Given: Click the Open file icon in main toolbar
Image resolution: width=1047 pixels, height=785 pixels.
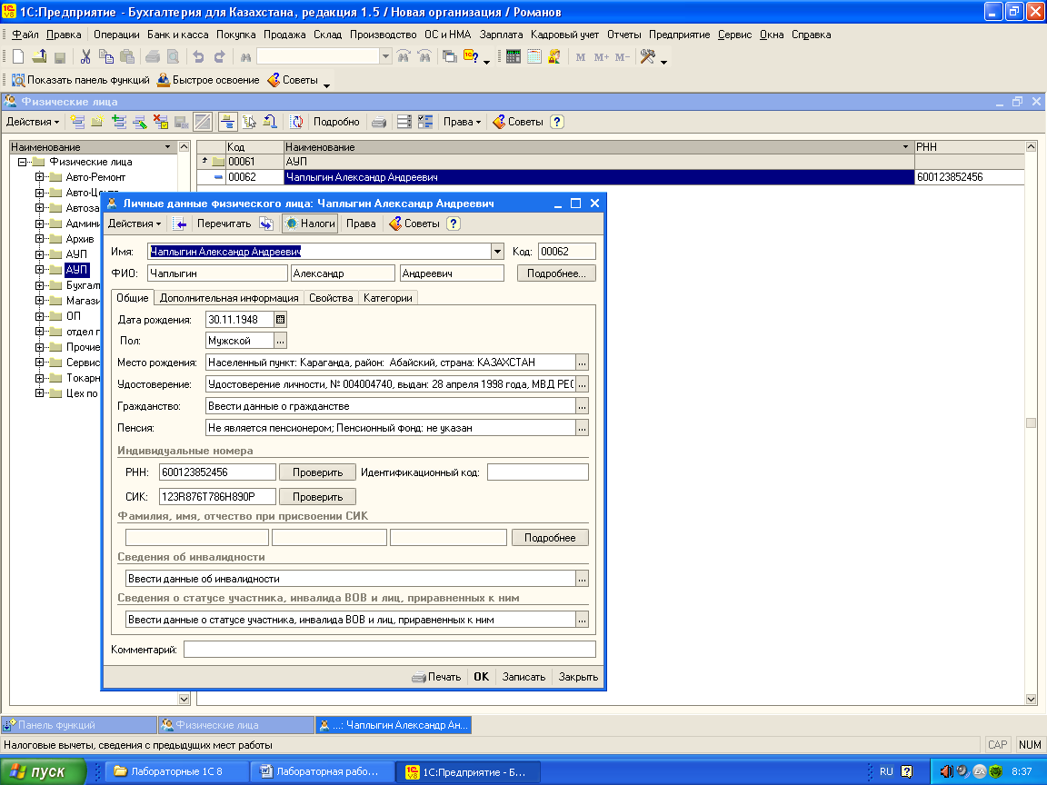Looking at the screenshot, I should (39, 56).
